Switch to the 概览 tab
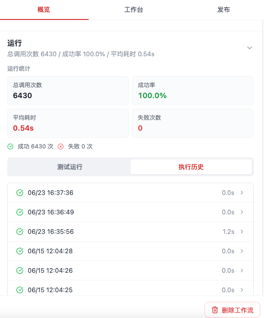Screen dimensions: 264x318 click(x=44, y=10)
